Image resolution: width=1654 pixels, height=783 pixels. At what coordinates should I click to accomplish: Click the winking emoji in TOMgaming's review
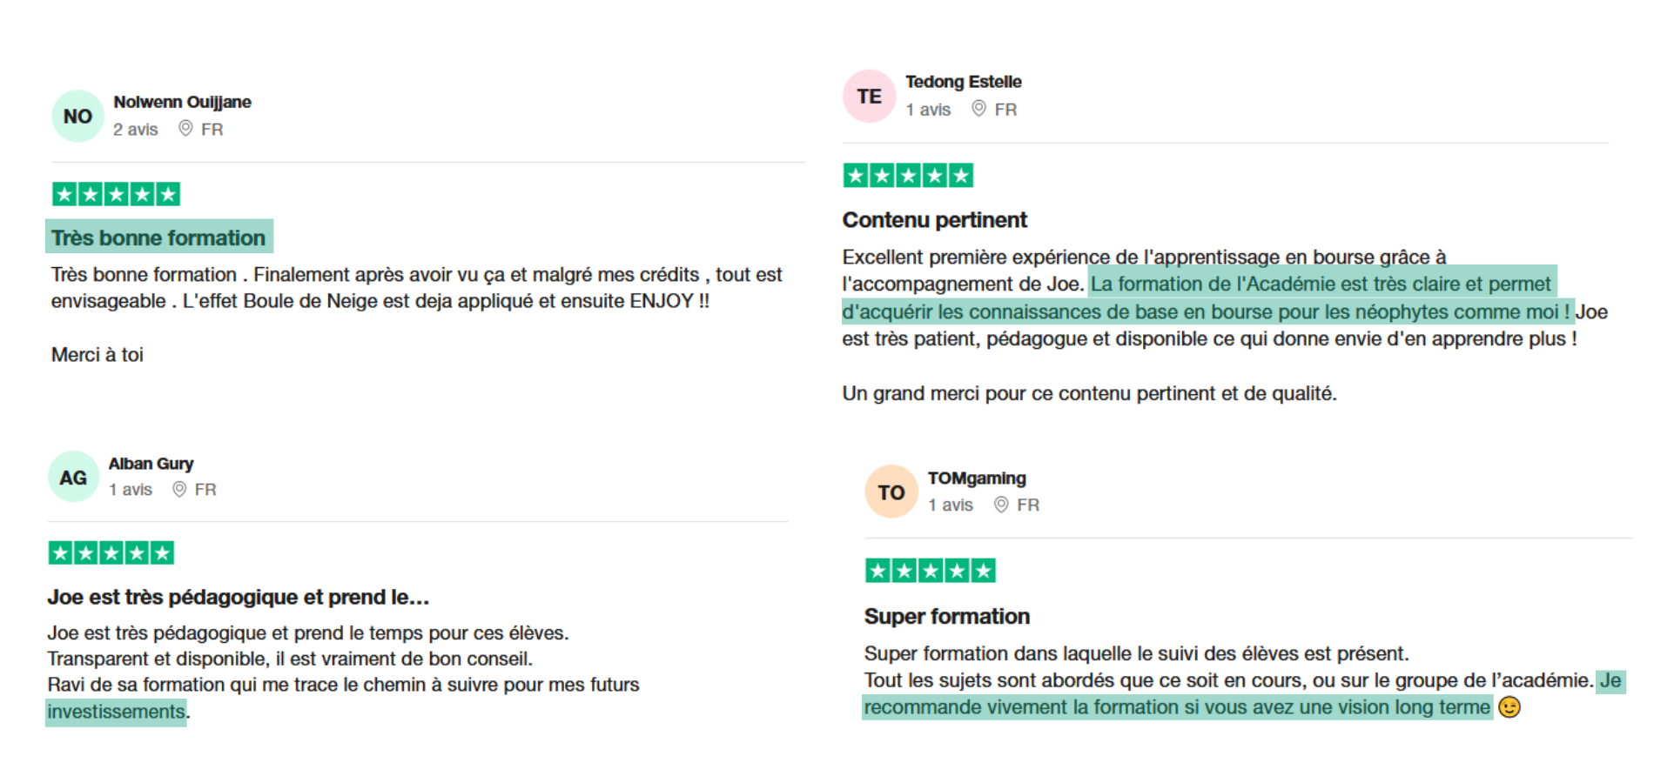1509,707
